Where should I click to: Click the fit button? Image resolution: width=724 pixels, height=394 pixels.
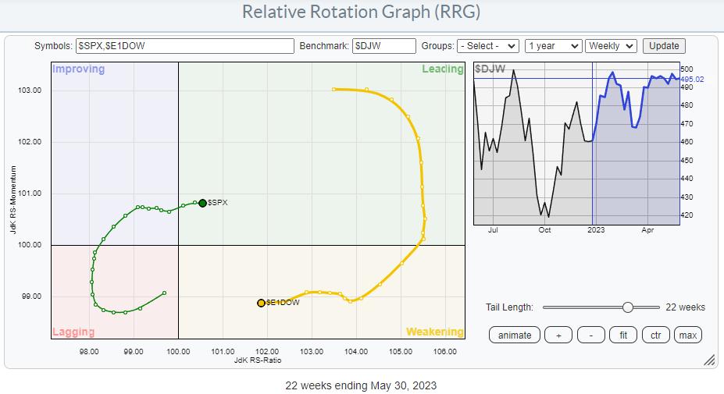pyautogui.click(x=624, y=335)
